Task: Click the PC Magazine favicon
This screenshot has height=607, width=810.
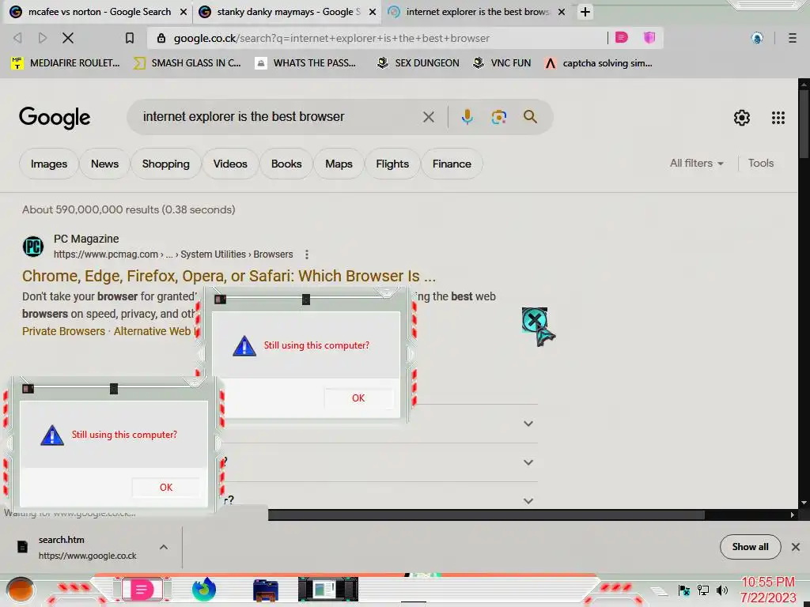Action: tap(33, 247)
